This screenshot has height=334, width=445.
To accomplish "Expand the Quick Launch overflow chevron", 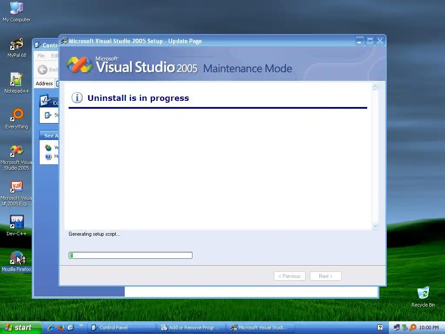I will tap(81, 325).
